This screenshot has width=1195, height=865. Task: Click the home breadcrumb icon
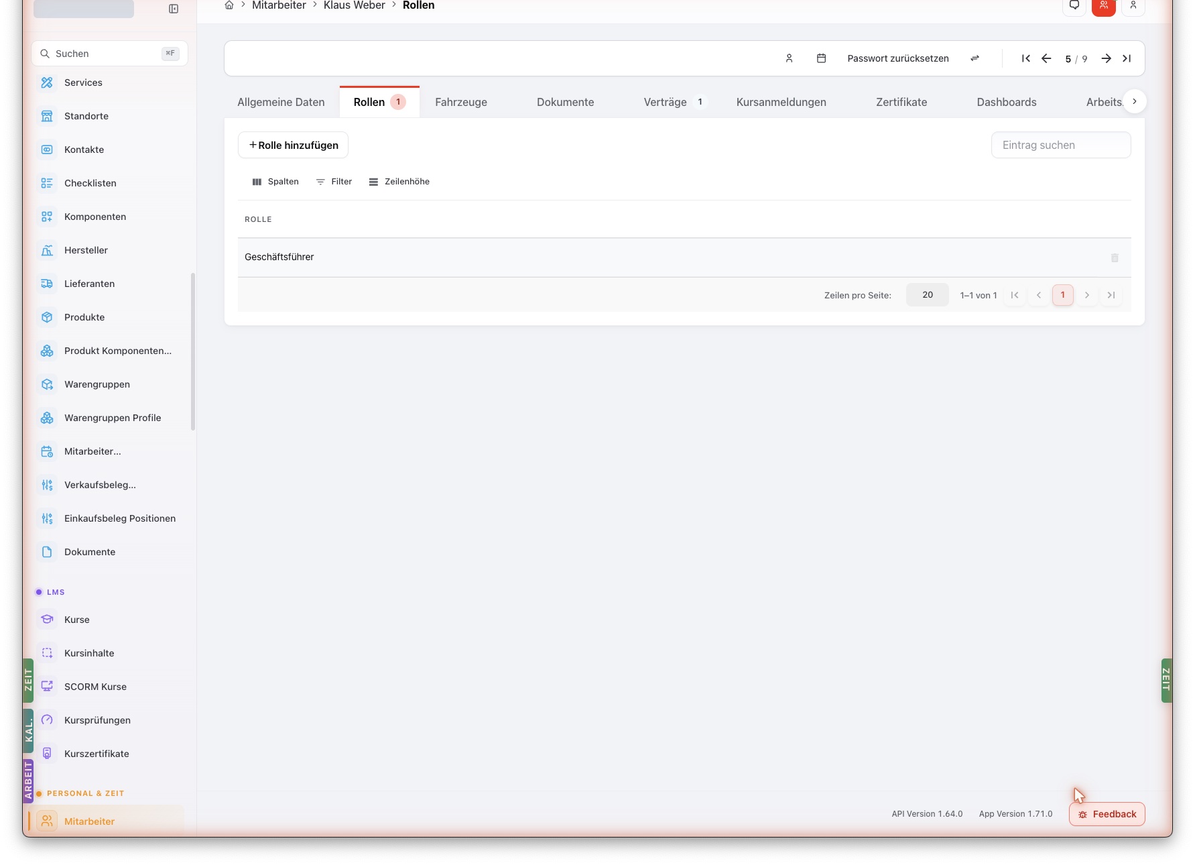click(x=229, y=5)
